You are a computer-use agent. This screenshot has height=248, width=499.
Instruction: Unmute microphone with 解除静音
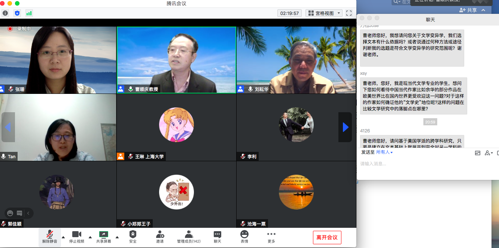click(x=49, y=237)
